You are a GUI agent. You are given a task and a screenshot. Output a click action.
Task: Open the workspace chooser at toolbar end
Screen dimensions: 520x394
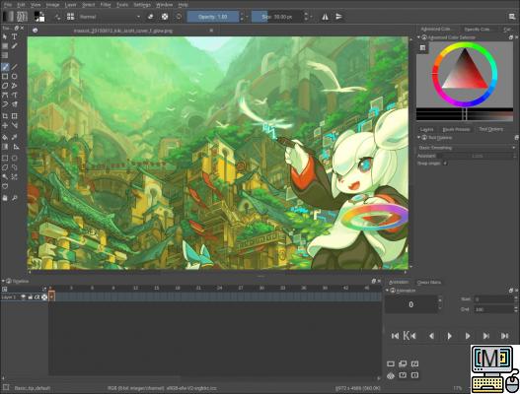512,17
